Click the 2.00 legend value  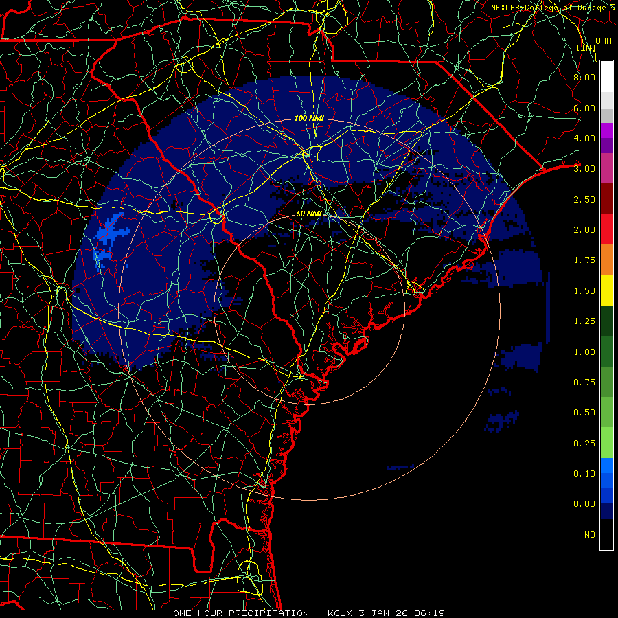[x=584, y=230]
